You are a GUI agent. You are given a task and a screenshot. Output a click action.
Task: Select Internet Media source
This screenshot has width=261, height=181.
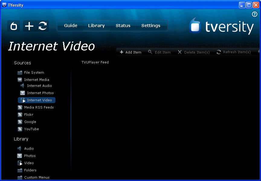tap(37, 80)
